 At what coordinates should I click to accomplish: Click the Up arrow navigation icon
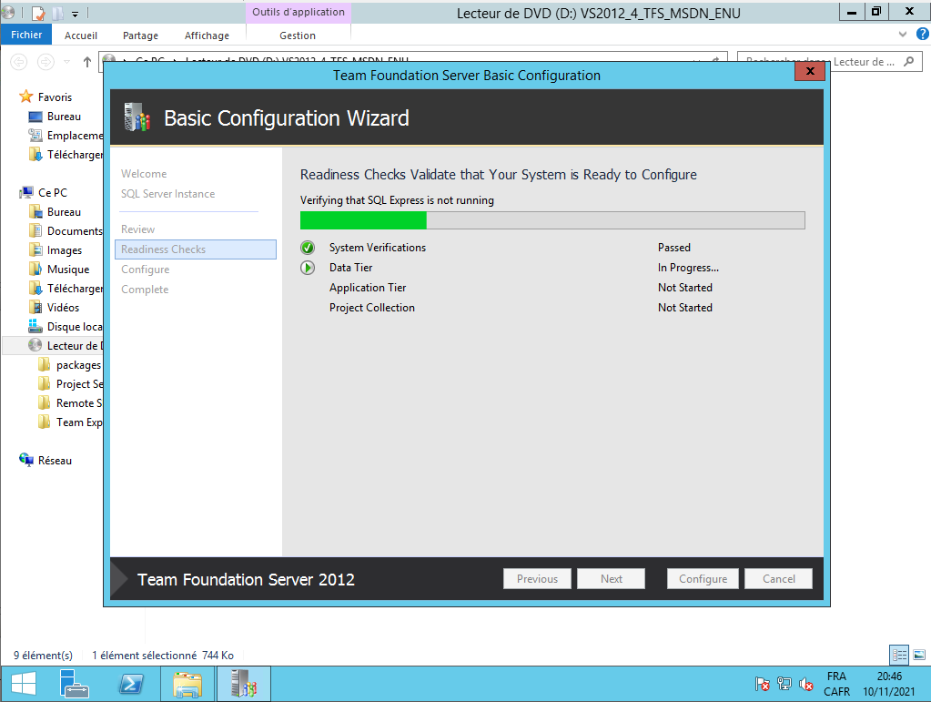coord(87,62)
